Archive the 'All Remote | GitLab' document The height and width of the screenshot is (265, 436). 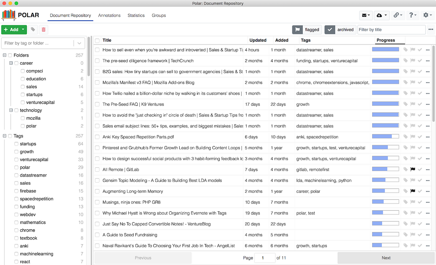click(x=420, y=170)
